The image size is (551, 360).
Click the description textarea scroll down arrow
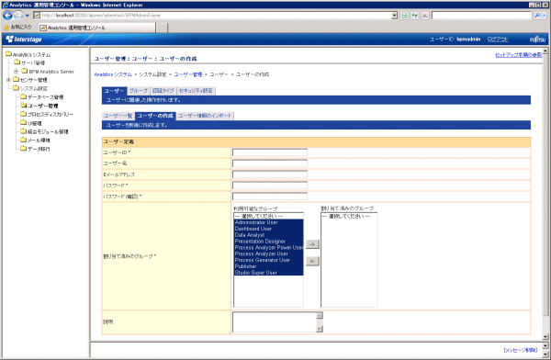point(320,329)
